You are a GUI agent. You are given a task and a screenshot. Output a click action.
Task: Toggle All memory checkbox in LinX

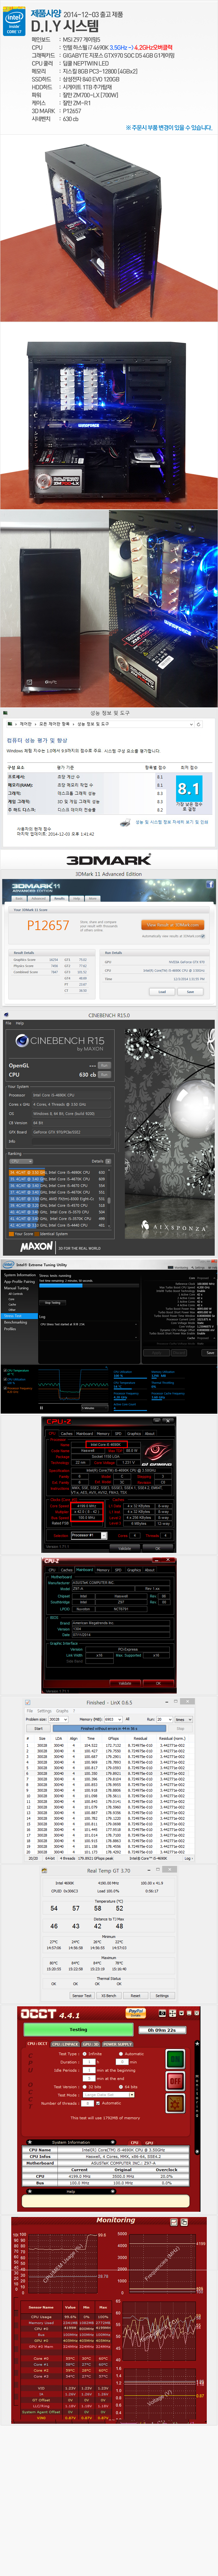(x=129, y=1719)
